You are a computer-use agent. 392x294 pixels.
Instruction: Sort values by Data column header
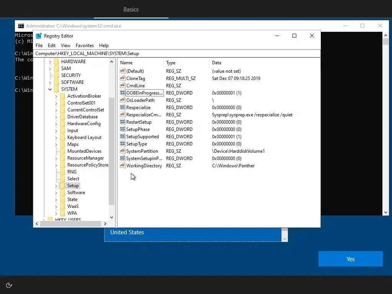click(265, 63)
